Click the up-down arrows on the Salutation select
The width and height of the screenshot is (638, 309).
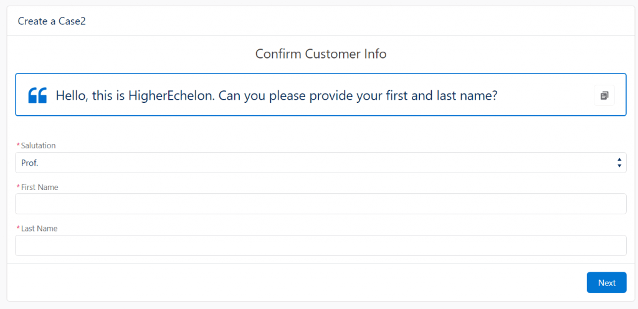pyautogui.click(x=619, y=163)
